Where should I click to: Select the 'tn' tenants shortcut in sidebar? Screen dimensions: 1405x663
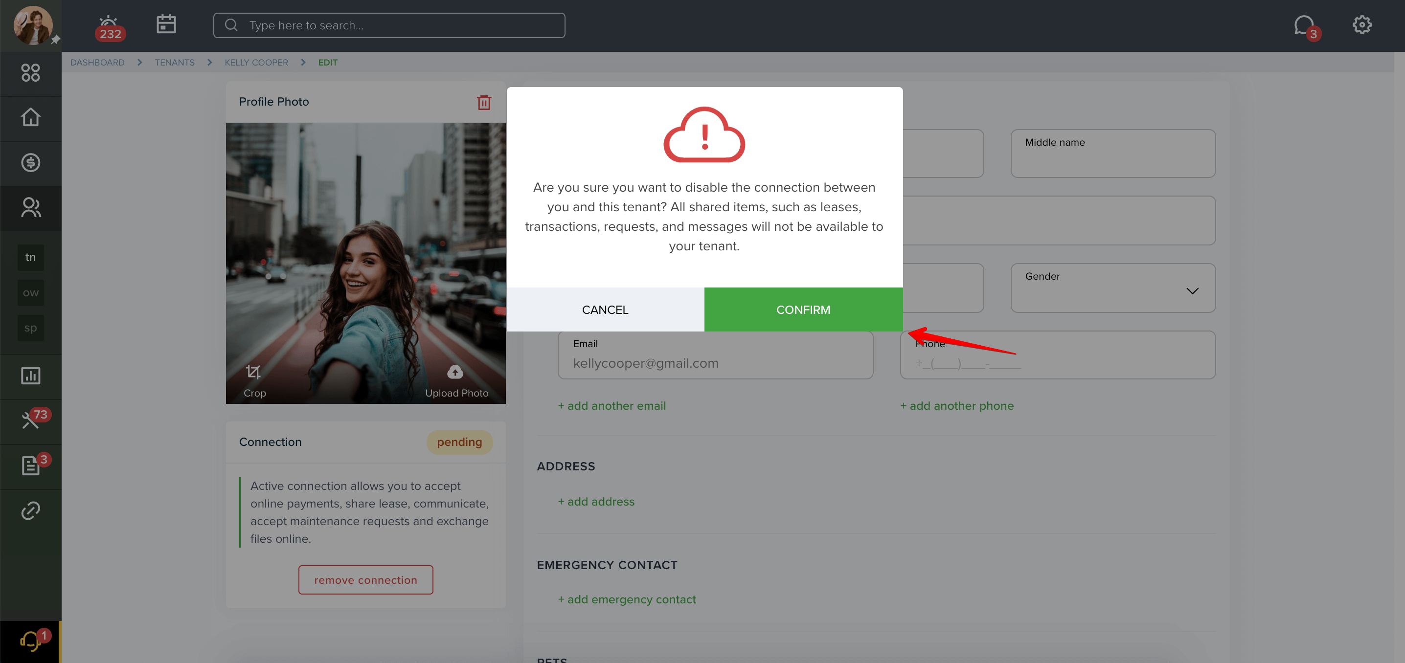(30, 257)
